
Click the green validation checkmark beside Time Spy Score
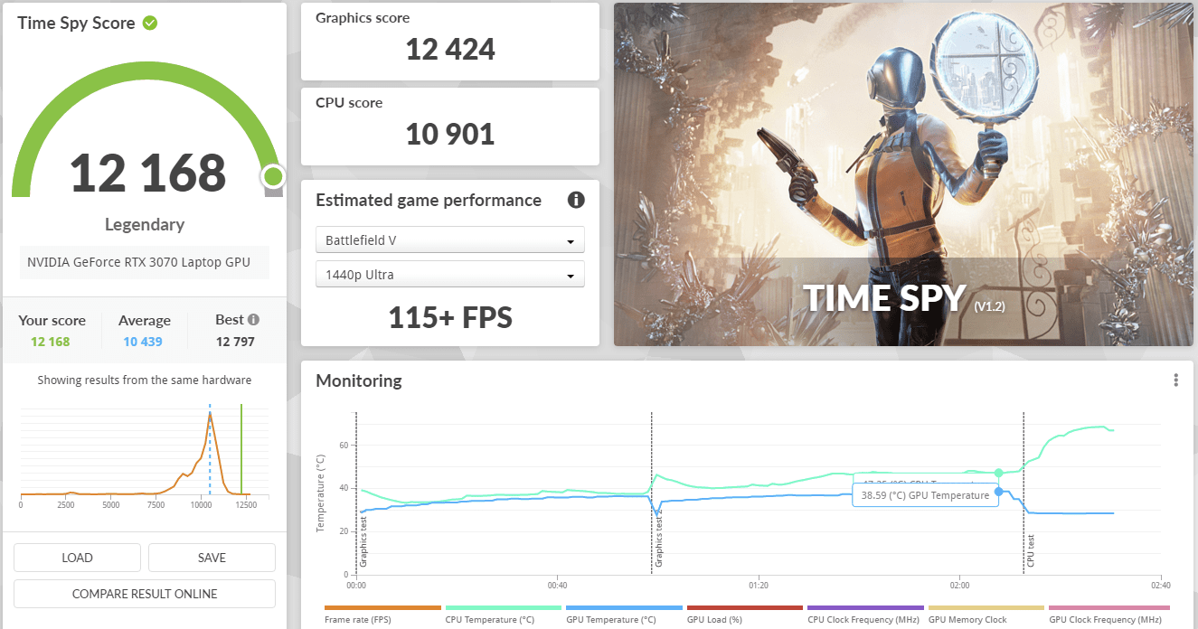(150, 23)
